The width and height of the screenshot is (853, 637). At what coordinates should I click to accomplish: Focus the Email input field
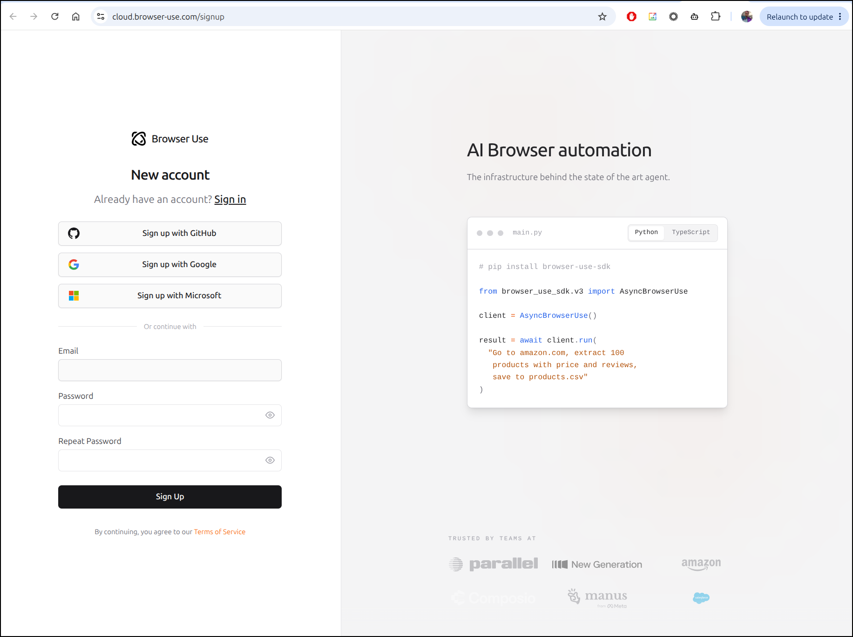point(170,370)
